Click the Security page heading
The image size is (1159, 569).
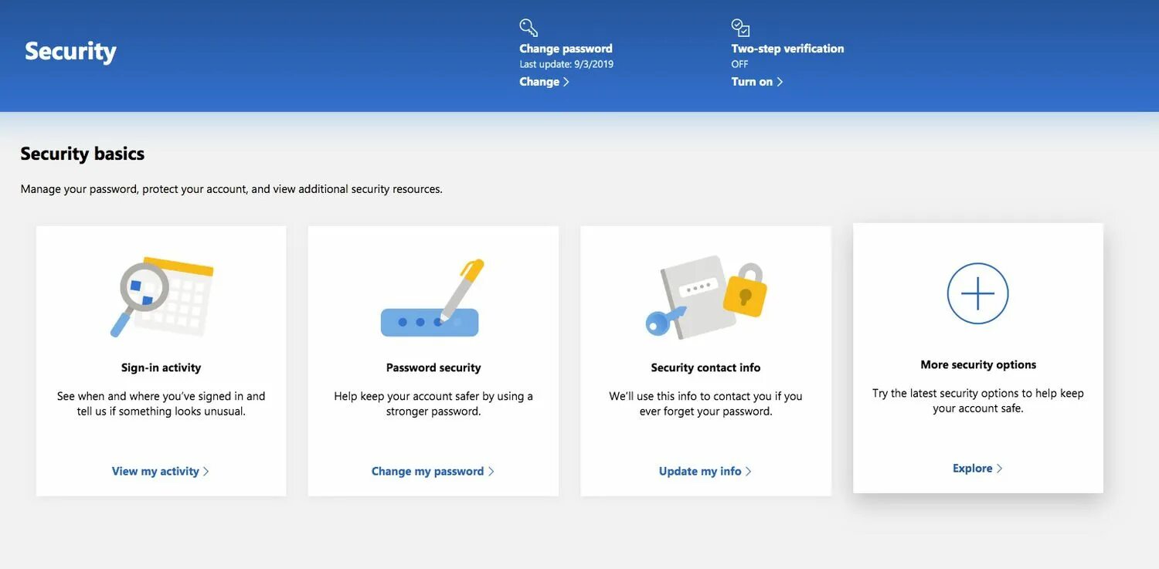pos(70,51)
